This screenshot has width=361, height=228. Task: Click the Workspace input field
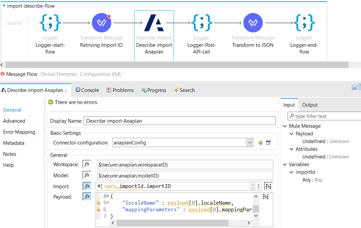[x=185, y=164]
